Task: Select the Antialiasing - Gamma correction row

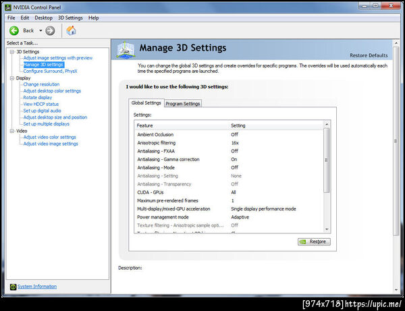Action: point(229,159)
